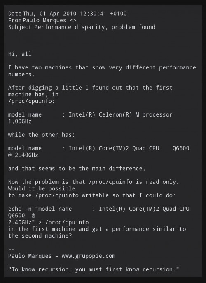Click the /proc/cpuinfo: path text
Screen dimensions: 206x283
31,101
